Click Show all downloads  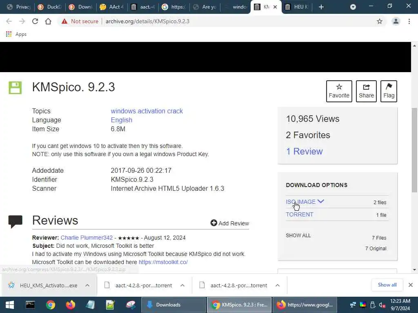(387, 285)
